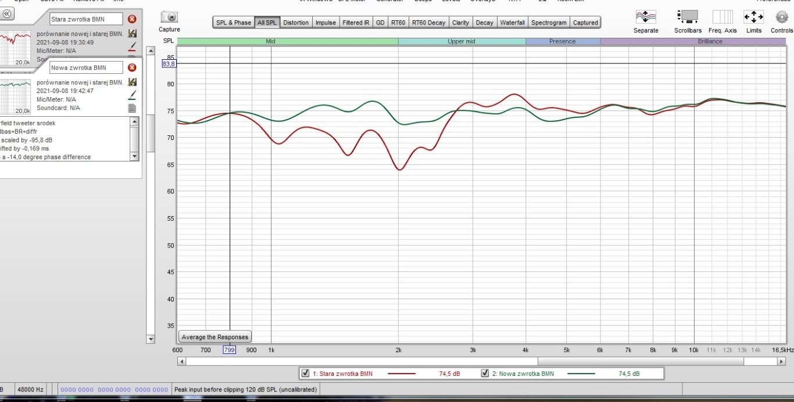Select the All SPL tab
The height and width of the screenshot is (402, 794).
pyautogui.click(x=267, y=23)
